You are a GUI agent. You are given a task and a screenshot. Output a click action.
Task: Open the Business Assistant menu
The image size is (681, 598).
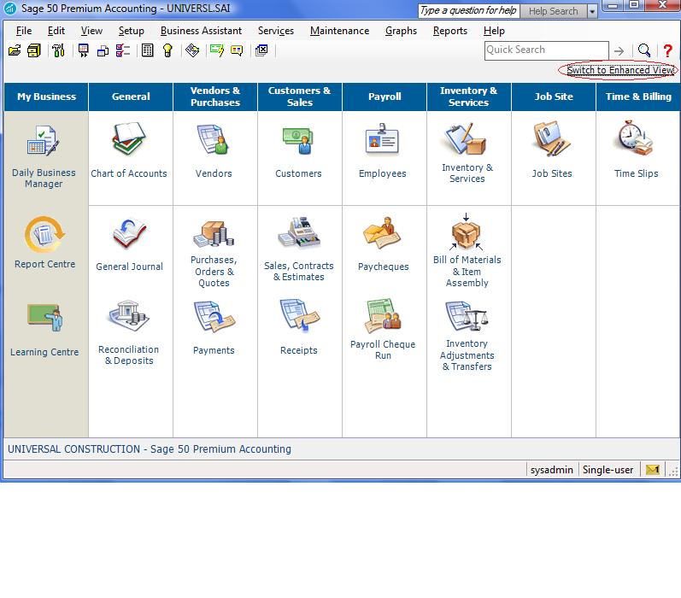point(201,31)
